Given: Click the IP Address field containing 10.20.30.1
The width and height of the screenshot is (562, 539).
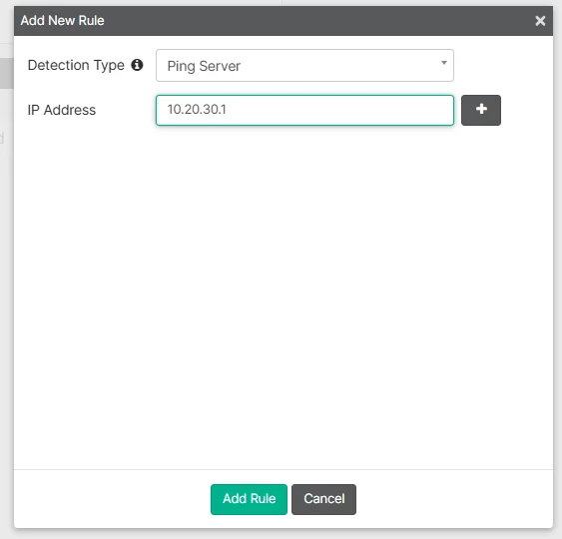Looking at the screenshot, I should (x=304, y=110).
